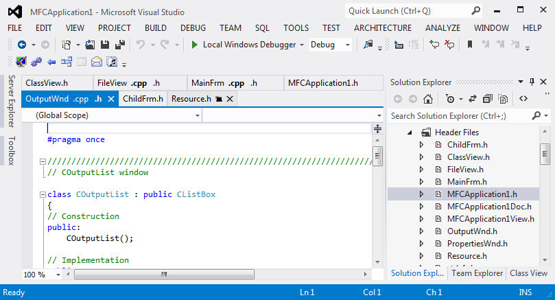Image resolution: width=555 pixels, height=300 pixels.
Task: Click the Navigate Backward toolbar icon
Action: click(21, 45)
